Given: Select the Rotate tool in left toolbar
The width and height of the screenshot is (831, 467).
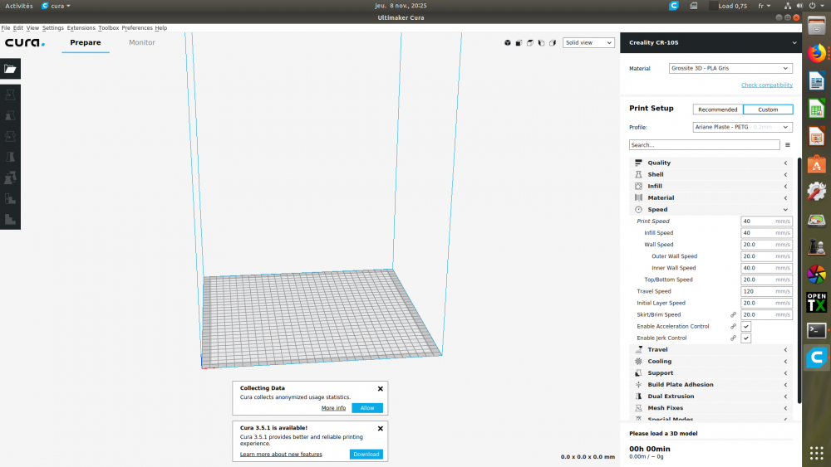Looking at the screenshot, I should [10, 136].
